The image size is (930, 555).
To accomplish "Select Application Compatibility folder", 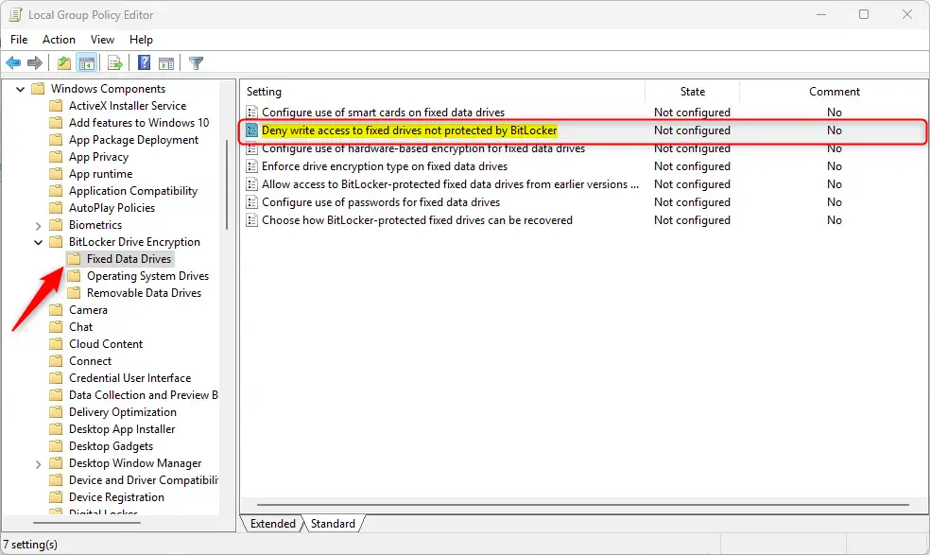I will pyautogui.click(x=133, y=191).
